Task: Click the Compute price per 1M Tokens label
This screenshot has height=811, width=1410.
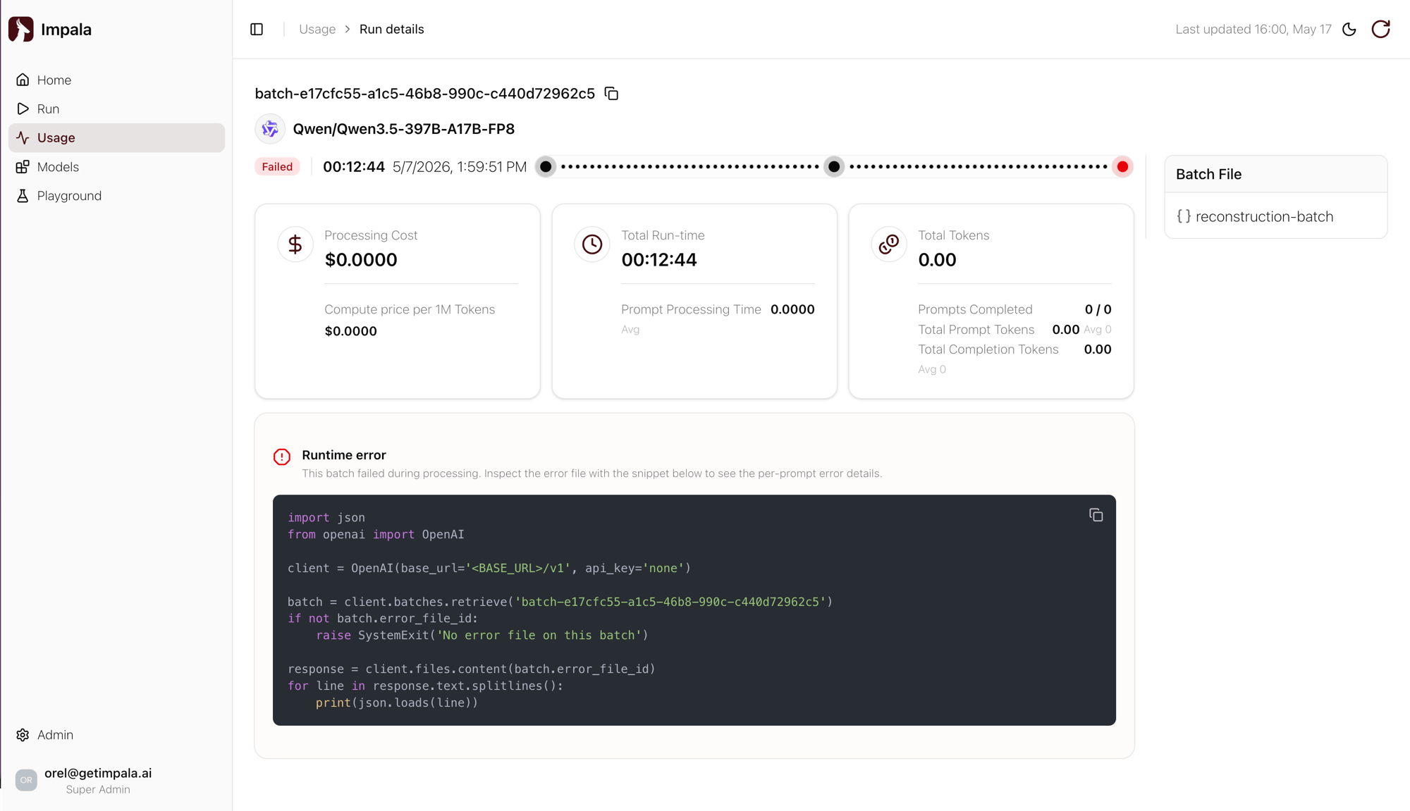Action: pos(410,309)
